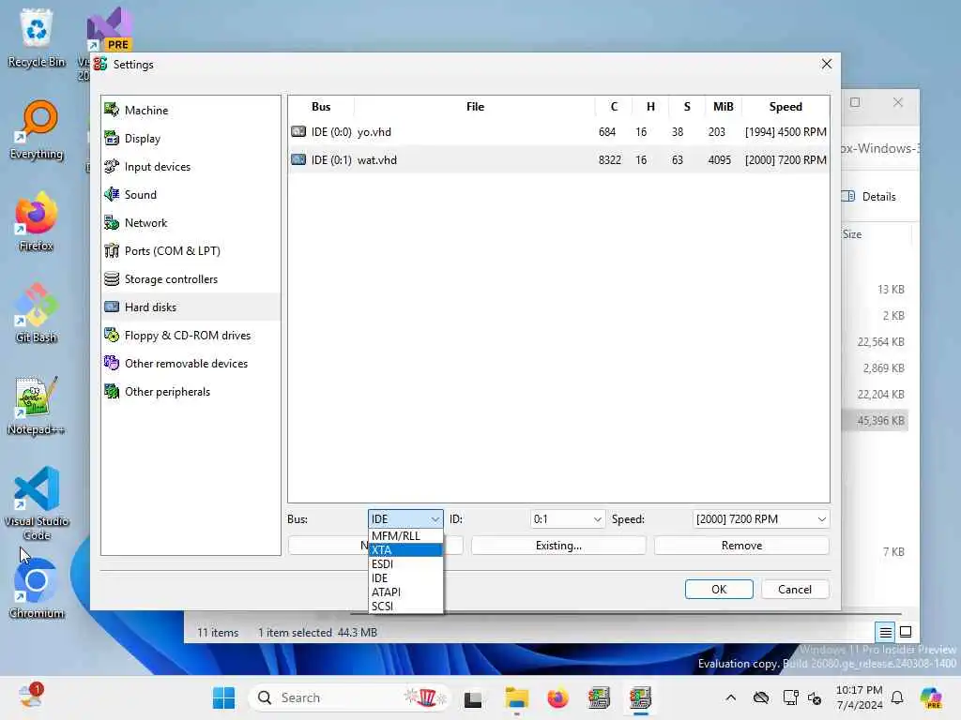961x720 pixels.
Task: Select the wat.vhd hard disk row
Action: coord(558,159)
